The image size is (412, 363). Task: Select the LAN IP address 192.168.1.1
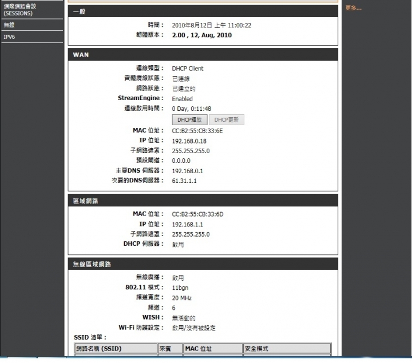click(x=187, y=225)
